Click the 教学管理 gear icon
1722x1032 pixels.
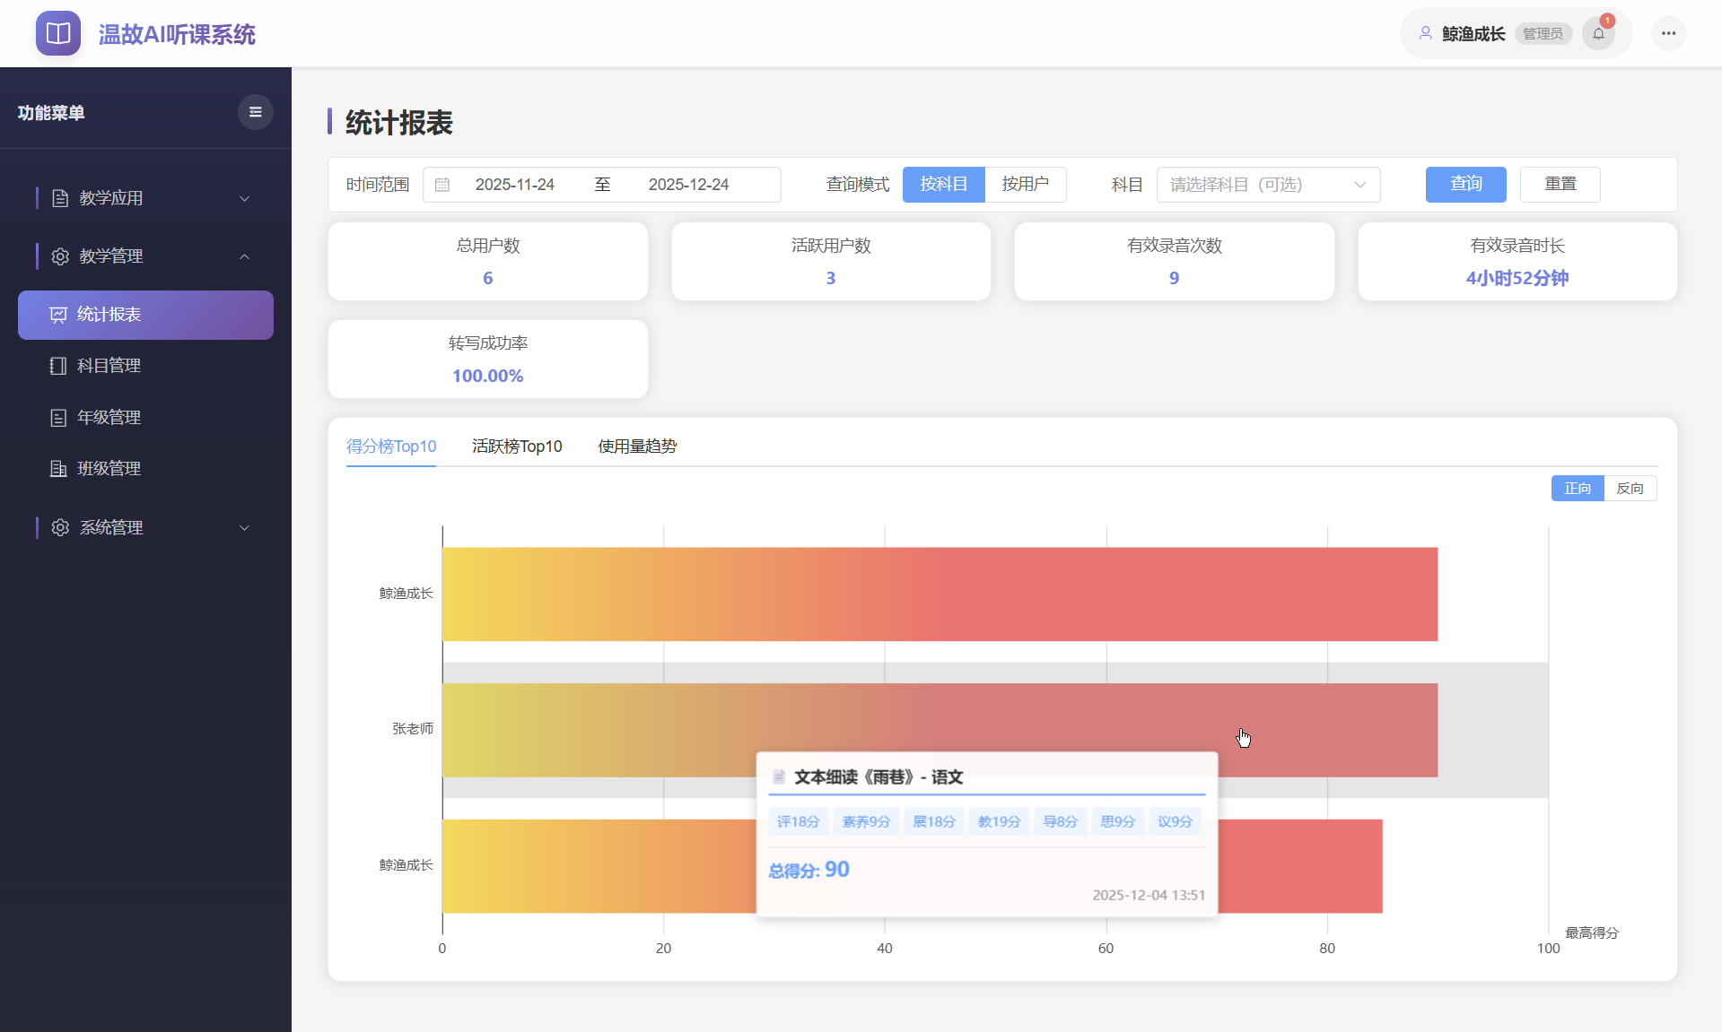point(59,256)
